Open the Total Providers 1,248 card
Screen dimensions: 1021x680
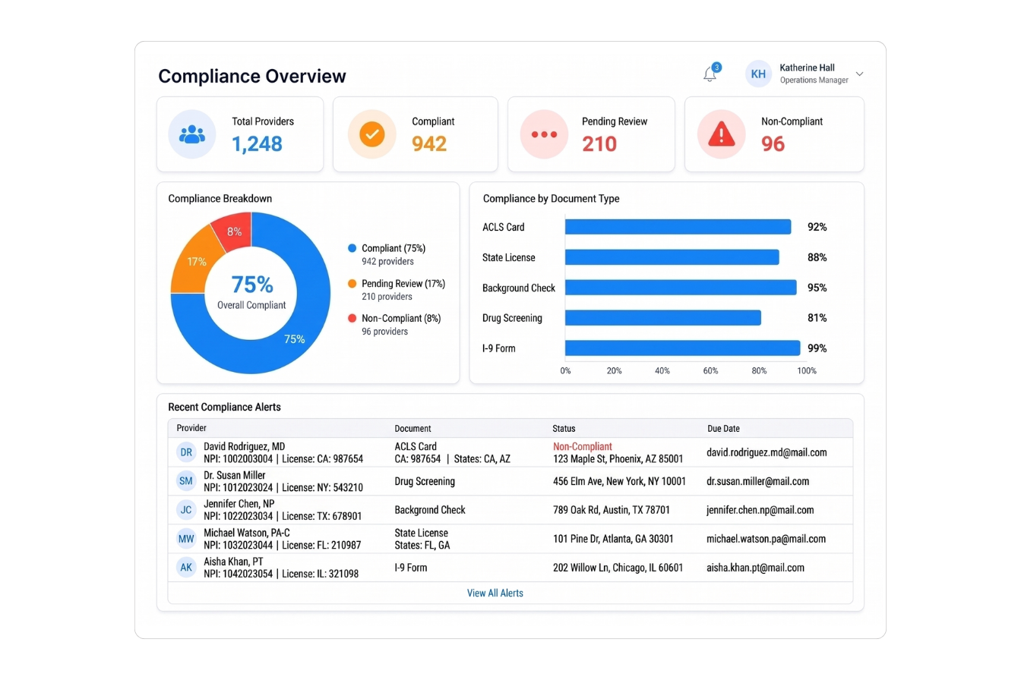pyautogui.click(x=240, y=134)
